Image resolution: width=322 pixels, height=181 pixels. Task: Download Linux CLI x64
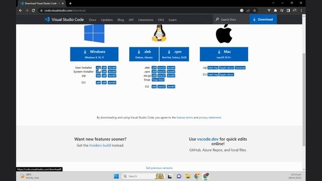point(154,86)
